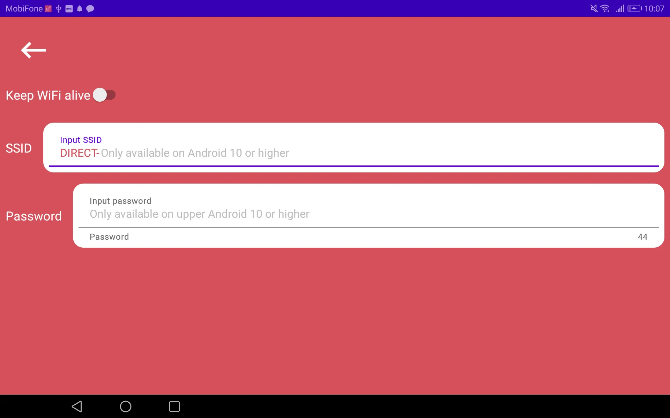Toggle the Keep WiFi alive switch
Viewport: 670px width, 418px height.
point(104,95)
